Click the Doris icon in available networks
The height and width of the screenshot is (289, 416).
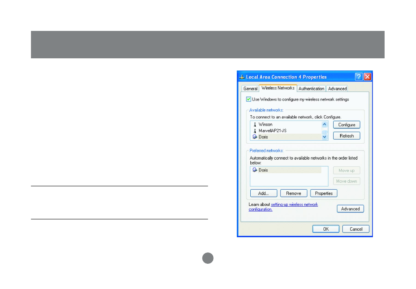click(255, 137)
